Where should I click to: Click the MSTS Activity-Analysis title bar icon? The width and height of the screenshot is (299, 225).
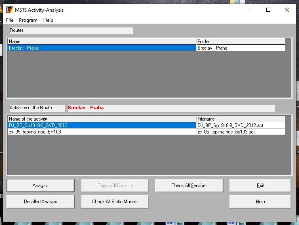click(10, 10)
